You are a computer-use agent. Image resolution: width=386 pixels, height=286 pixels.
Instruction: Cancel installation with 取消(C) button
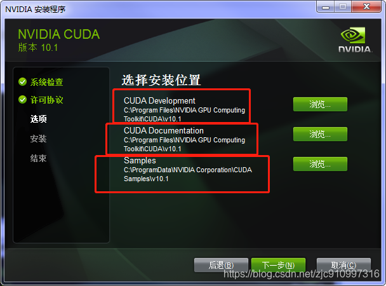pyautogui.click(x=343, y=265)
